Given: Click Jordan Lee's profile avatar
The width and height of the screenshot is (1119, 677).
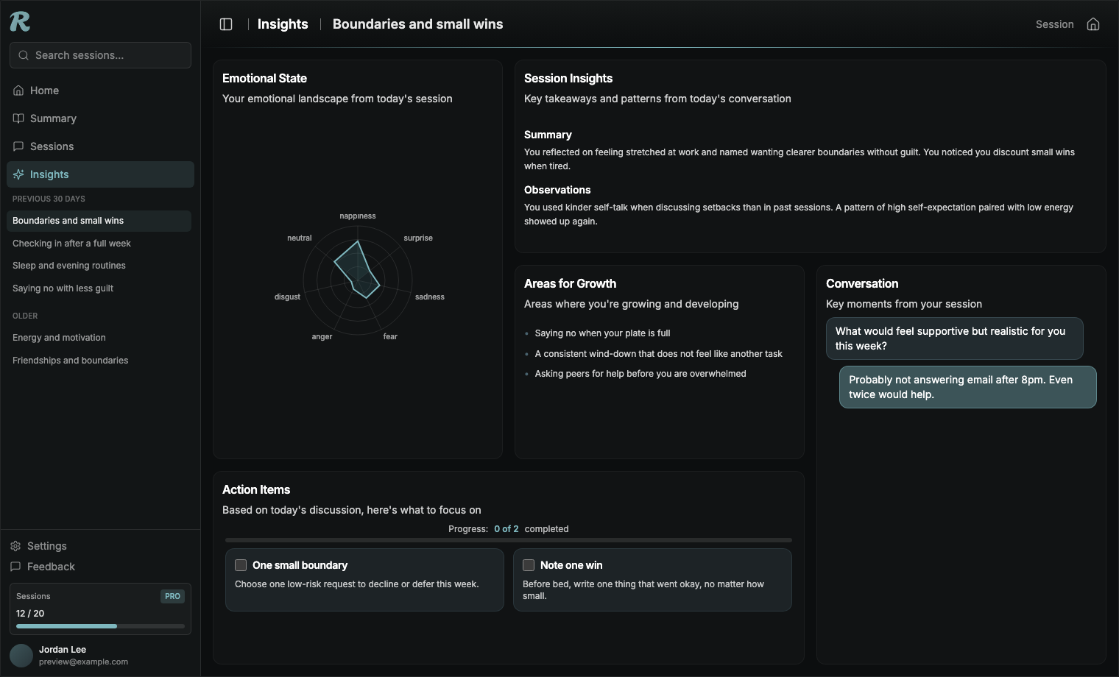Looking at the screenshot, I should point(21,655).
